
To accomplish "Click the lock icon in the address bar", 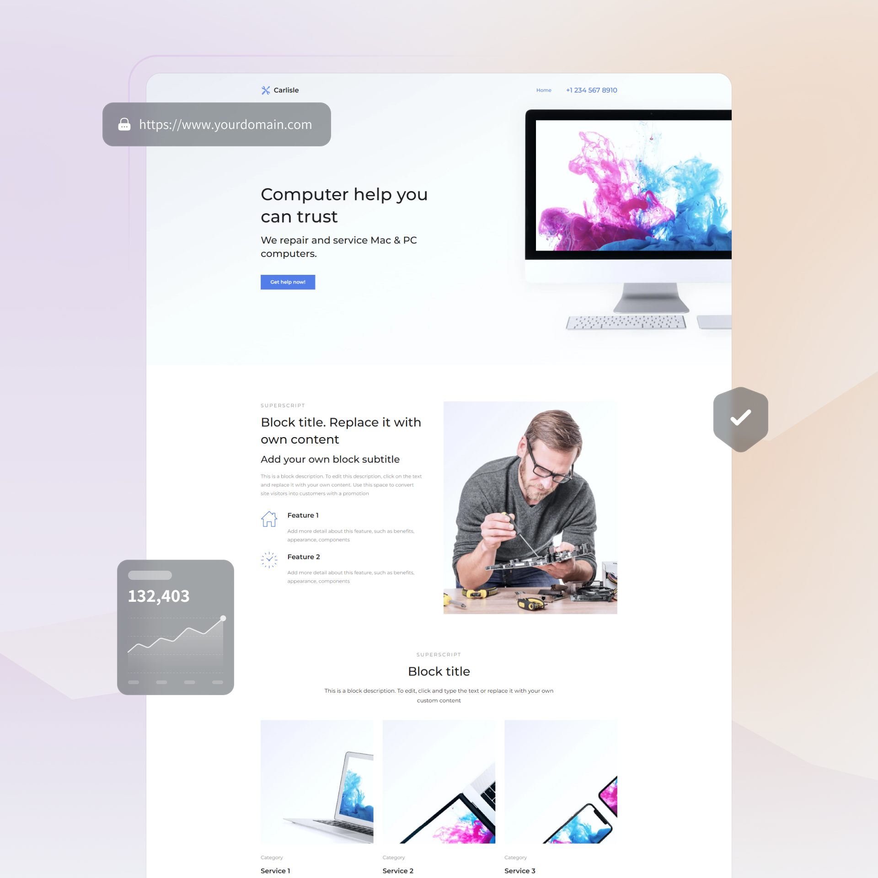I will pos(124,125).
